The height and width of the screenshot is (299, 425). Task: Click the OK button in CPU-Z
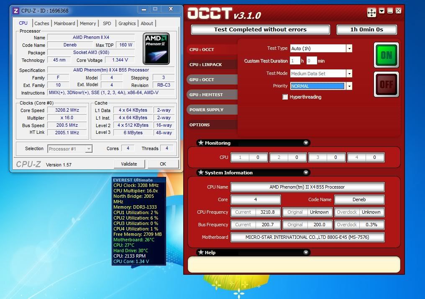click(163, 164)
